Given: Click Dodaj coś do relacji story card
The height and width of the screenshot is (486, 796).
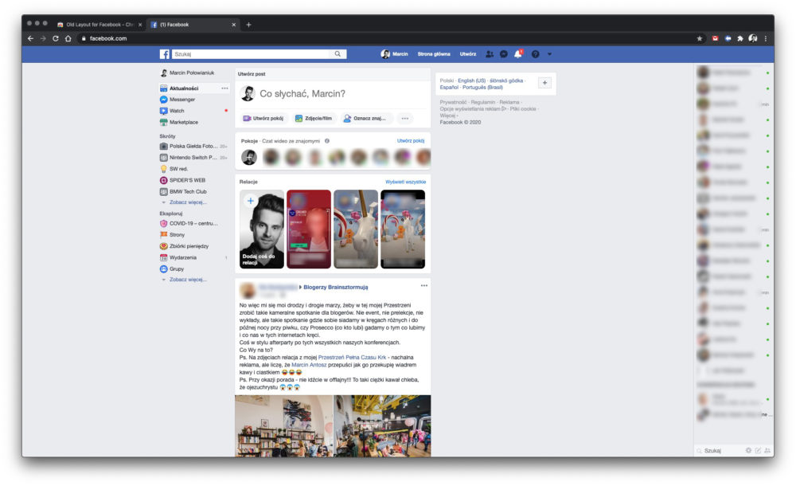Looking at the screenshot, I should point(261,229).
